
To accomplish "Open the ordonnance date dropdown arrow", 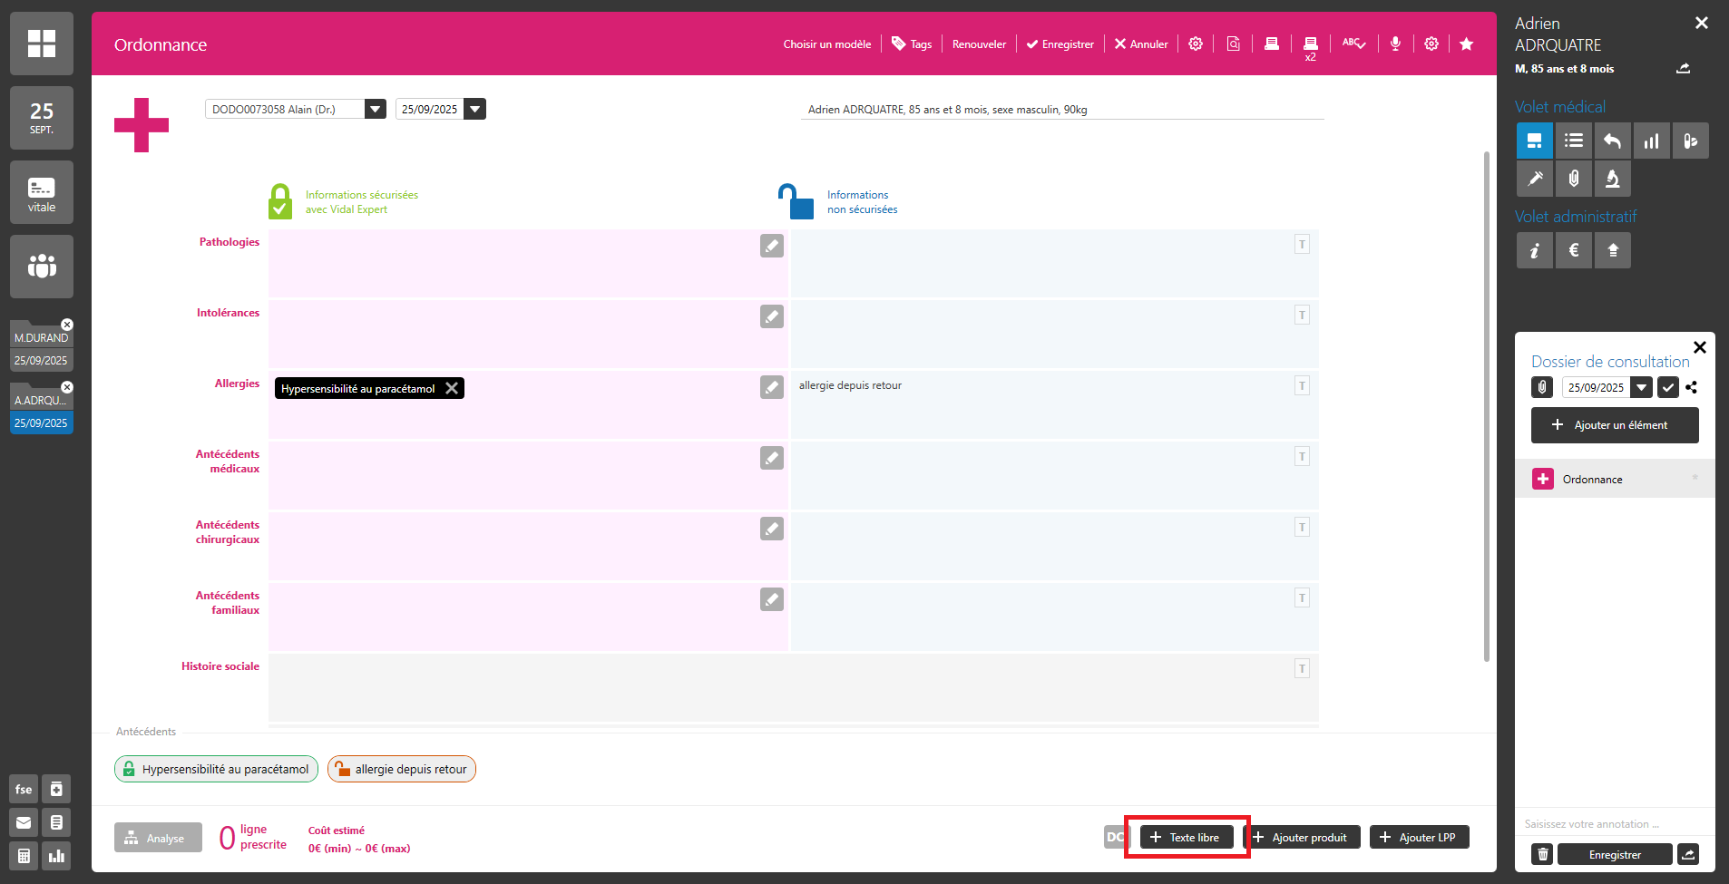I will pyautogui.click(x=474, y=109).
